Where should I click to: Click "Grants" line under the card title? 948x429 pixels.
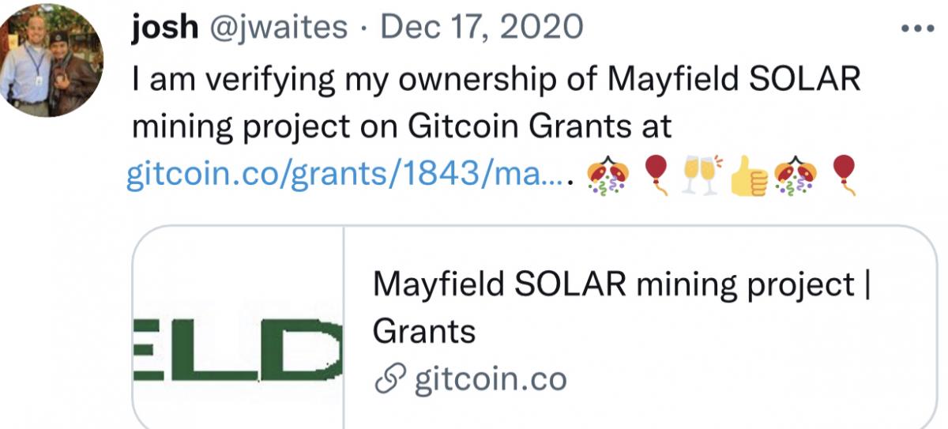(x=423, y=331)
